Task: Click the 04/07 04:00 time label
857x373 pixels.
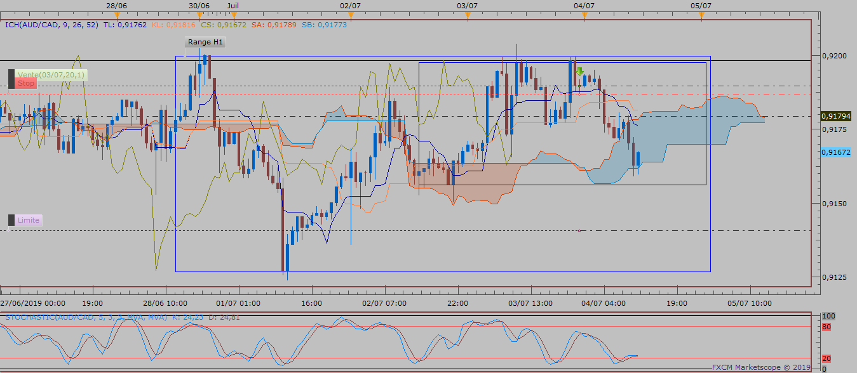Action: click(604, 303)
